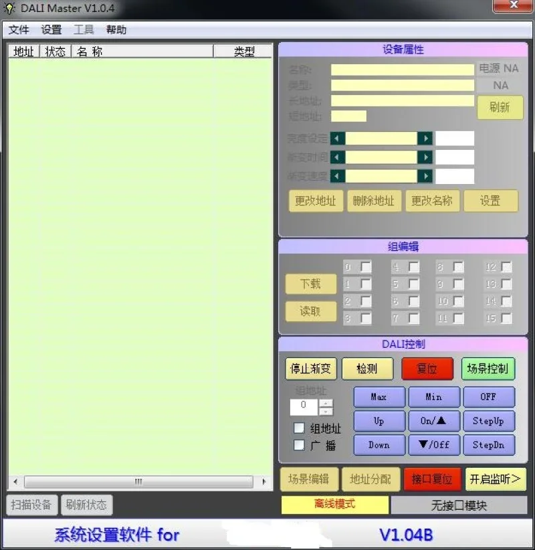Click the 状态 column header
This screenshot has height=550, width=535.
pos(56,52)
